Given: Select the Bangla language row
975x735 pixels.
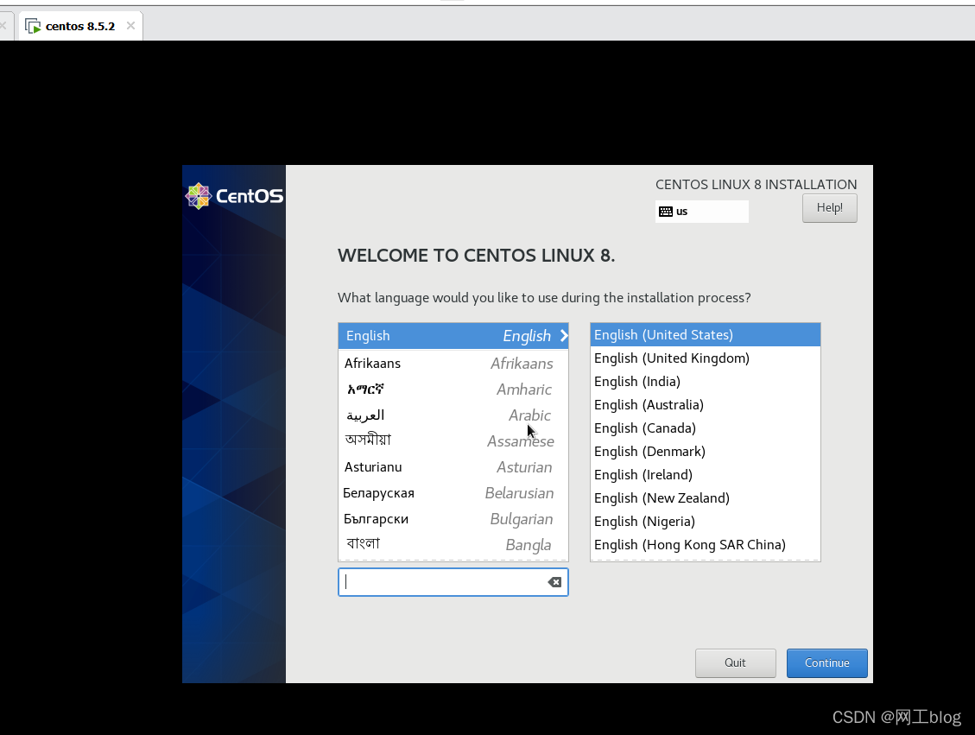Looking at the screenshot, I should coord(453,545).
